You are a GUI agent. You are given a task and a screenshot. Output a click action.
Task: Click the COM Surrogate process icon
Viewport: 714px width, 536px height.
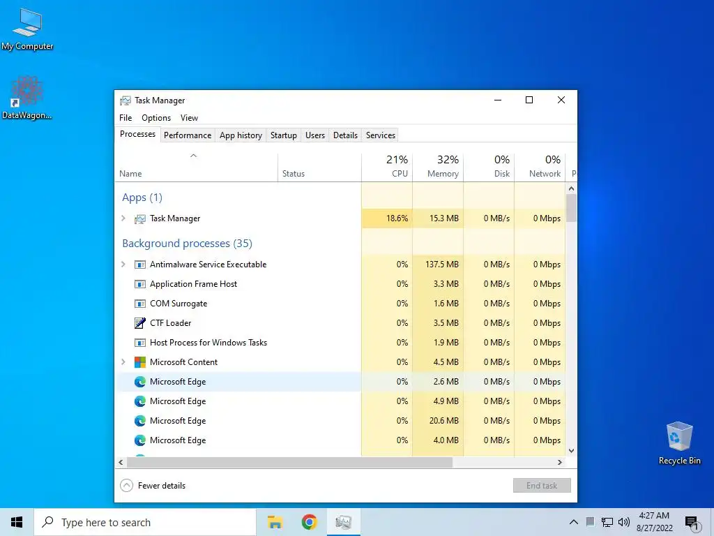[x=139, y=304]
